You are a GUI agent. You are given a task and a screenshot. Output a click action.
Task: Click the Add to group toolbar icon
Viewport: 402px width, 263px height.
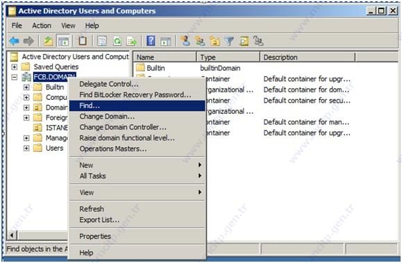coord(258,41)
